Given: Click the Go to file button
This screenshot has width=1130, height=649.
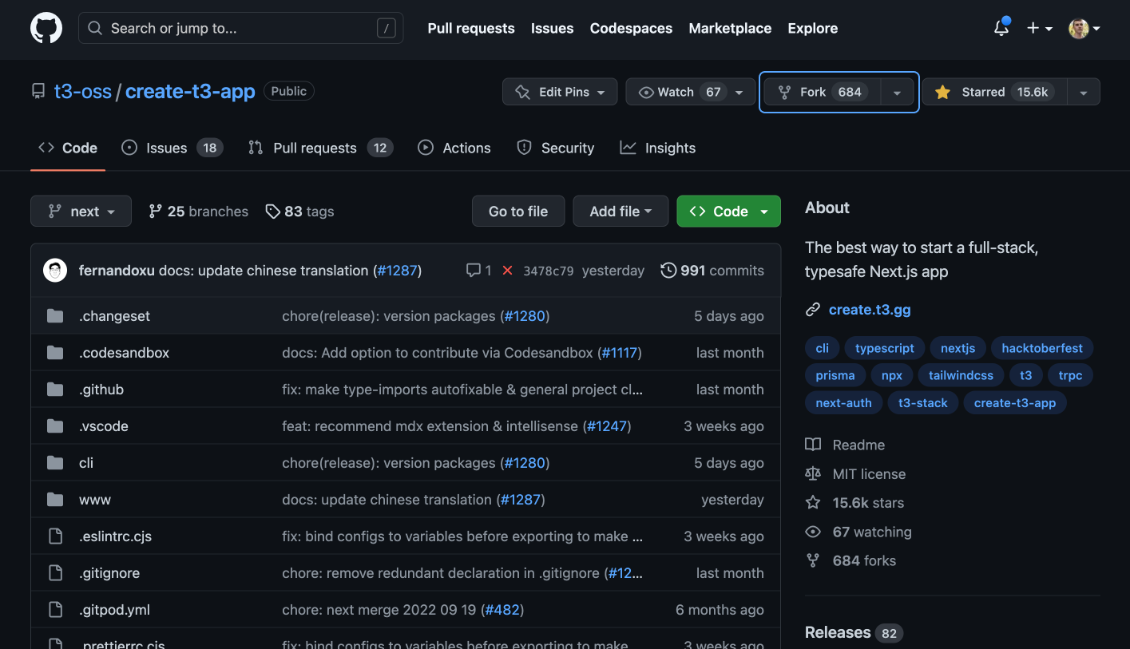Looking at the screenshot, I should [x=518, y=212].
